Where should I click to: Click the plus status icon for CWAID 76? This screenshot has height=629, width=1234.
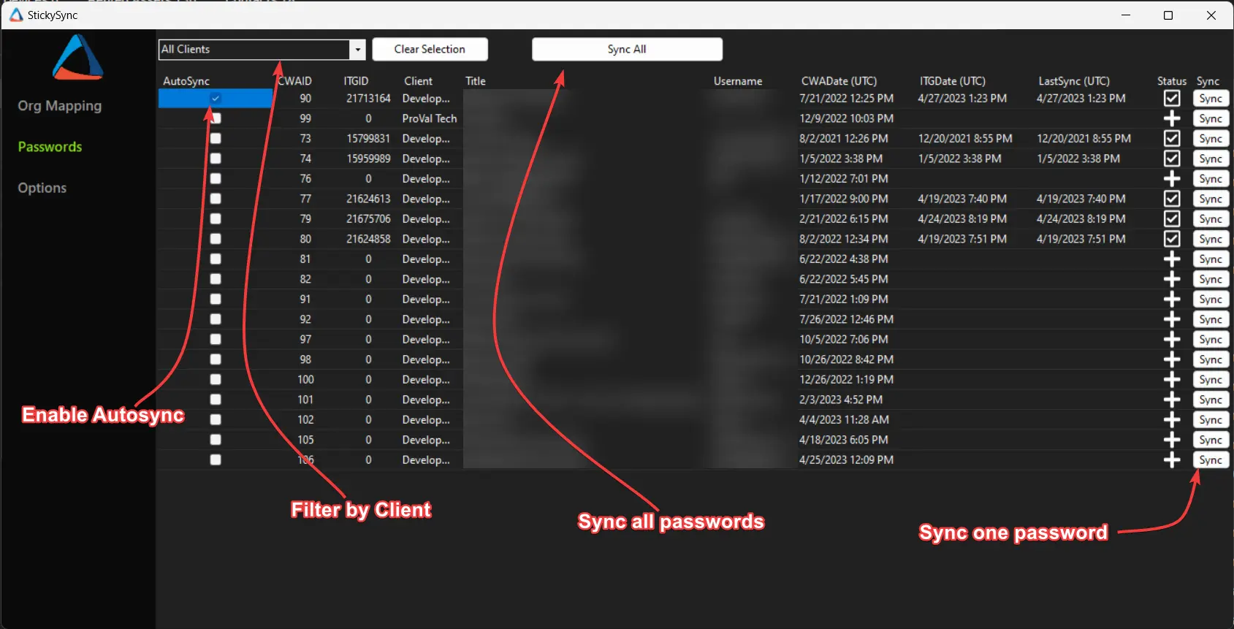1172,179
